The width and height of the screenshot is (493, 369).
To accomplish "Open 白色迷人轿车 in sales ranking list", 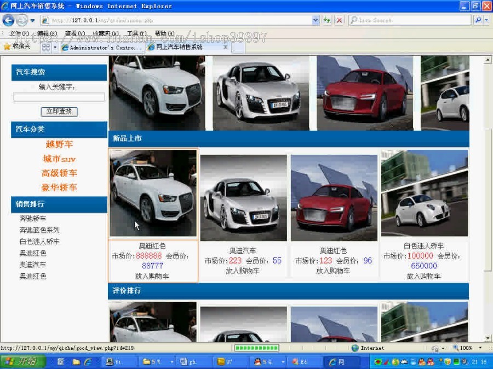I will (39, 242).
